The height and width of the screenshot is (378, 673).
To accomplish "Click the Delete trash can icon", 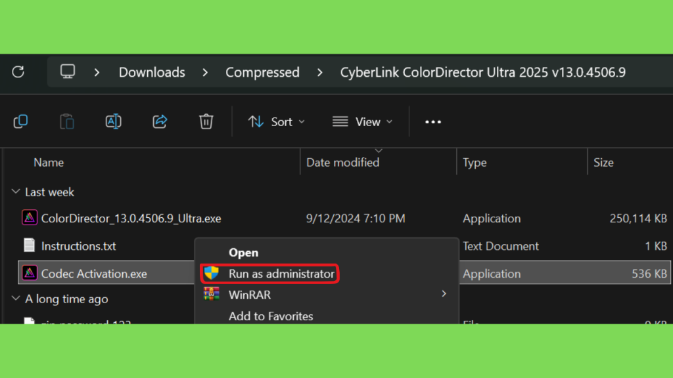I will [x=206, y=121].
